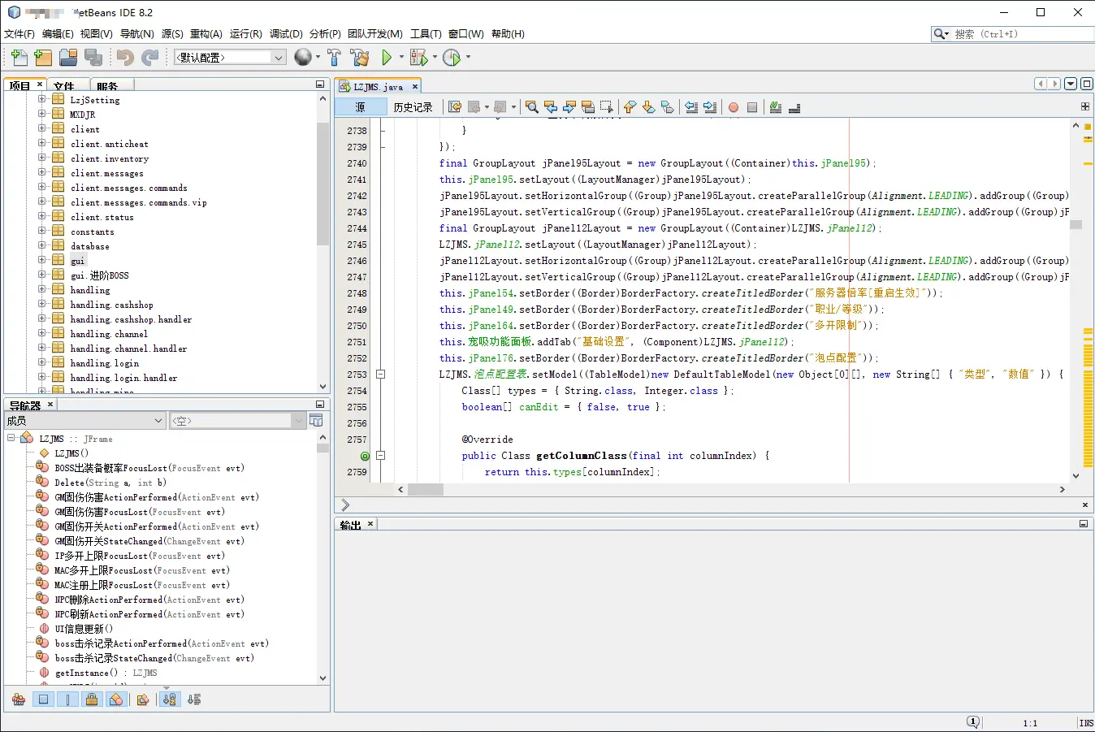This screenshot has width=1095, height=732.
Task: Click the Uncomment icon in editor toolbar
Action: coord(794,107)
